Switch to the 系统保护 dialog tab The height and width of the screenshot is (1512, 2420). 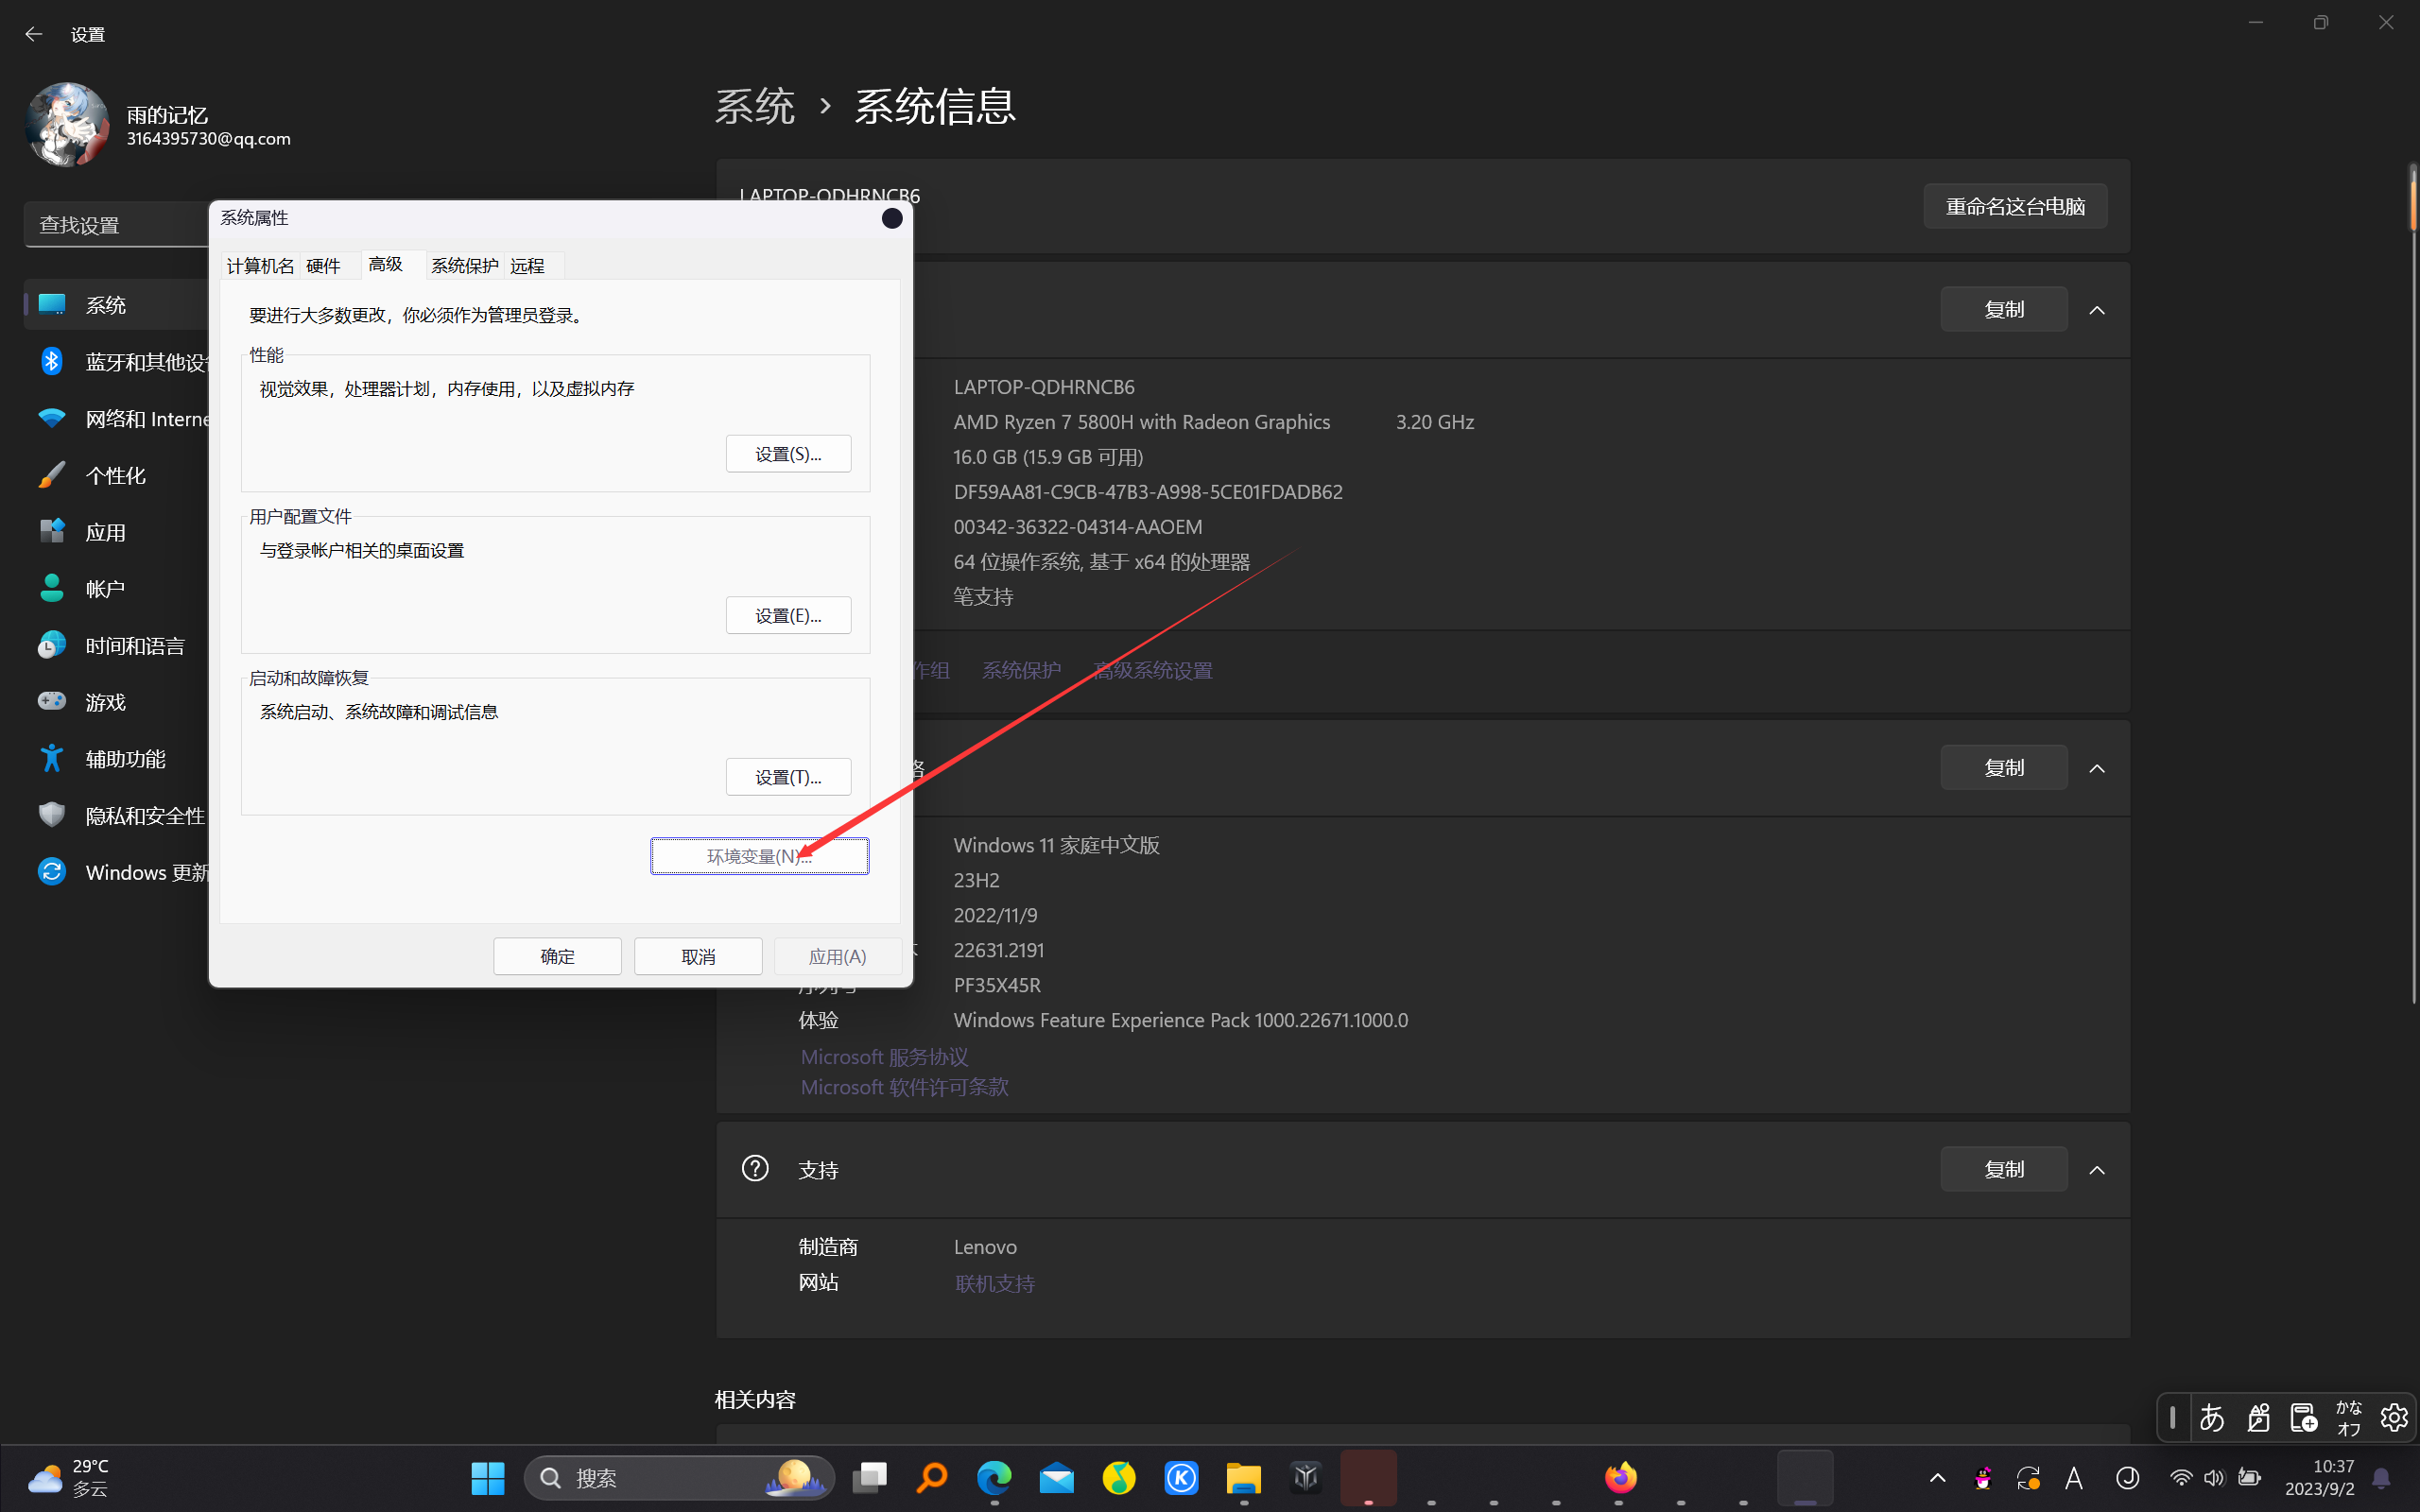pyautogui.click(x=464, y=265)
